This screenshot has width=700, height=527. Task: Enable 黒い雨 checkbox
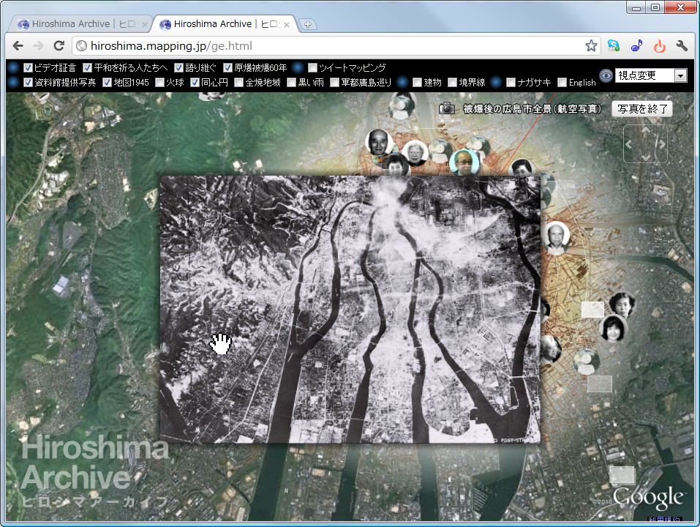pyautogui.click(x=292, y=82)
